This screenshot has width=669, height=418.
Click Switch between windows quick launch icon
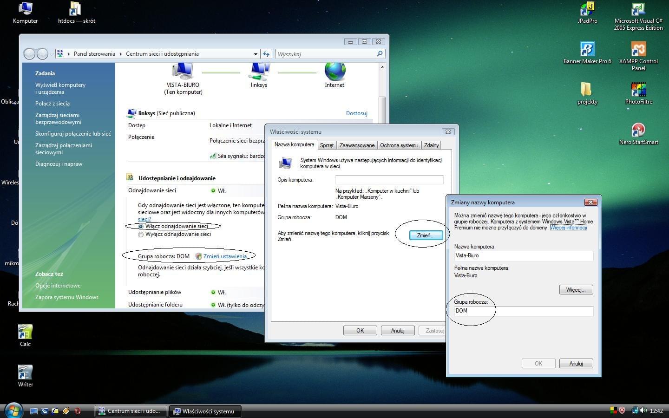[x=45, y=411]
